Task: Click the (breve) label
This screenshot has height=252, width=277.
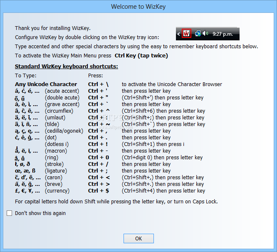Action: 54,184
